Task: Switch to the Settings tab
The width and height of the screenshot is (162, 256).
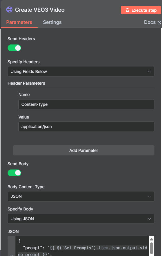Action: (x=52, y=22)
